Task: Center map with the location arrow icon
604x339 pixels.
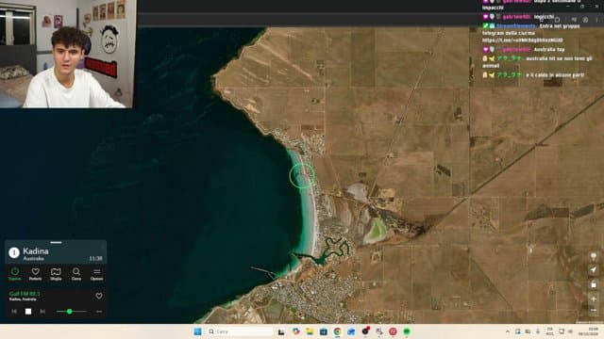Action: (594, 270)
